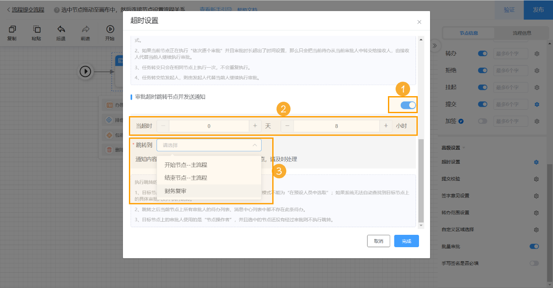Screen dimensions: 553x288
Task: Click the 发布 (publish) button
Action: [x=538, y=9]
